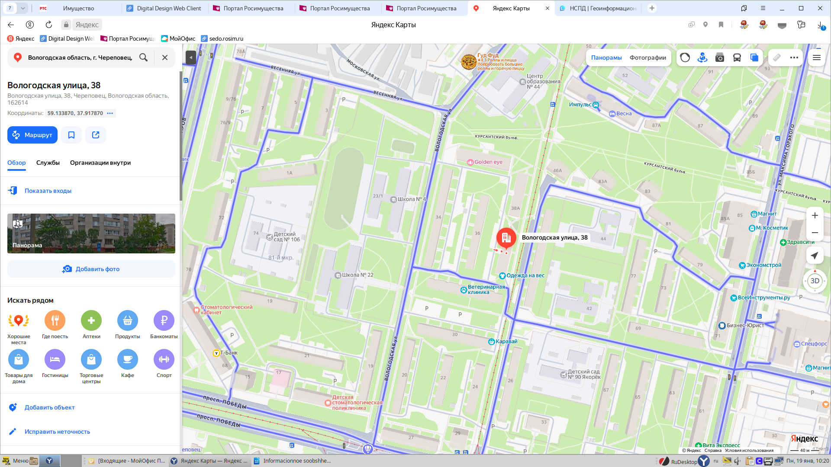Click Показать входы link
The image size is (831, 467).
point(48,191)
